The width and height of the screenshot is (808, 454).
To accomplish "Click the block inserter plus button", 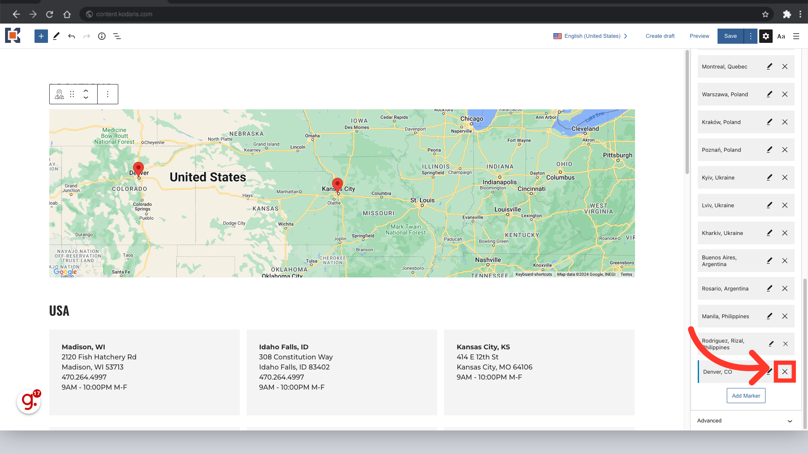I will click(41, 36).
